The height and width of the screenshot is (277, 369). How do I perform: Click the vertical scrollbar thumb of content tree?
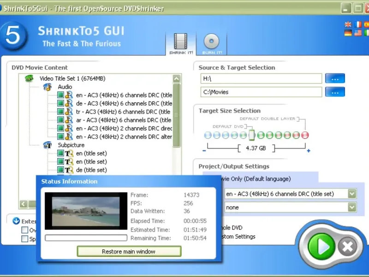tap(177, 115)
